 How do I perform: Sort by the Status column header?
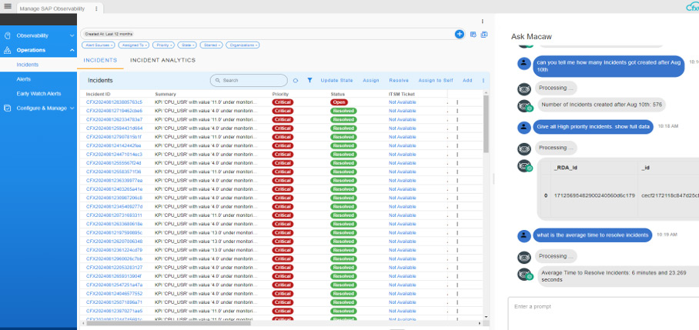tap(337, 94)
